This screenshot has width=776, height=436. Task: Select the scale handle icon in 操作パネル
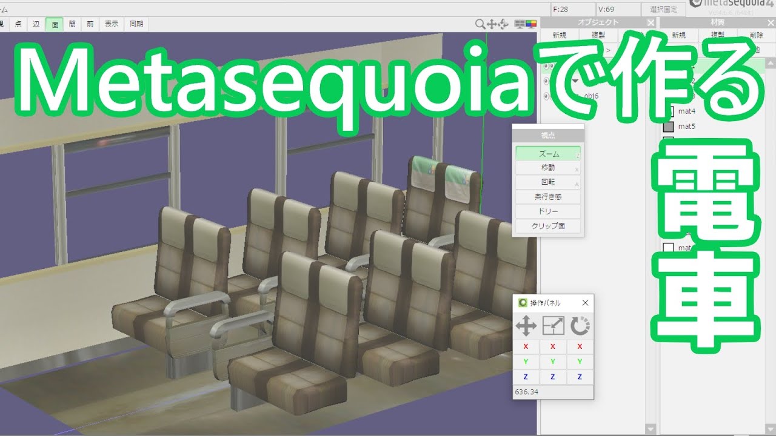[553, 326]
